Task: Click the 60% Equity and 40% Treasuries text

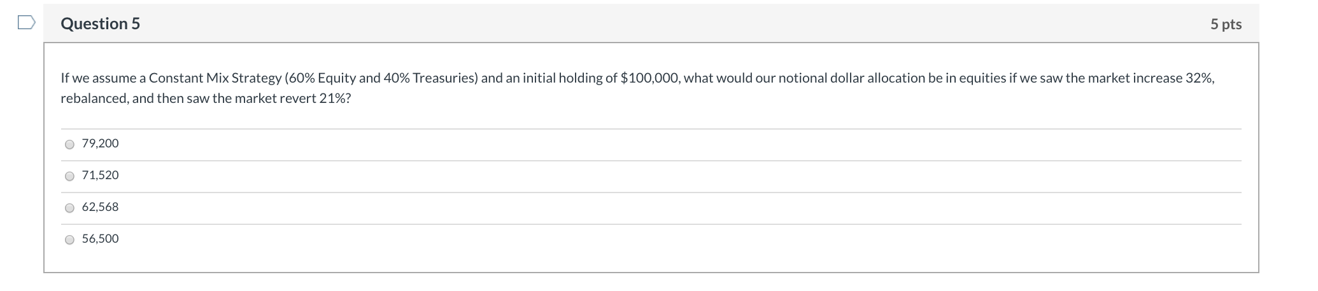Action: (x=381, y=78)
